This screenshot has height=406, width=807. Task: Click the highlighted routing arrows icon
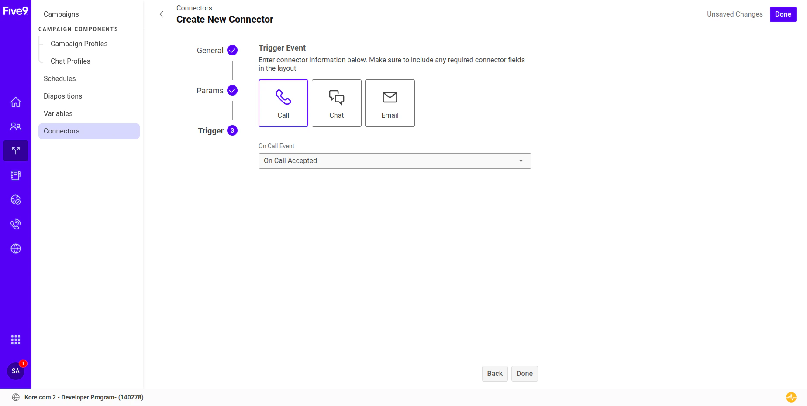[16, 151]
